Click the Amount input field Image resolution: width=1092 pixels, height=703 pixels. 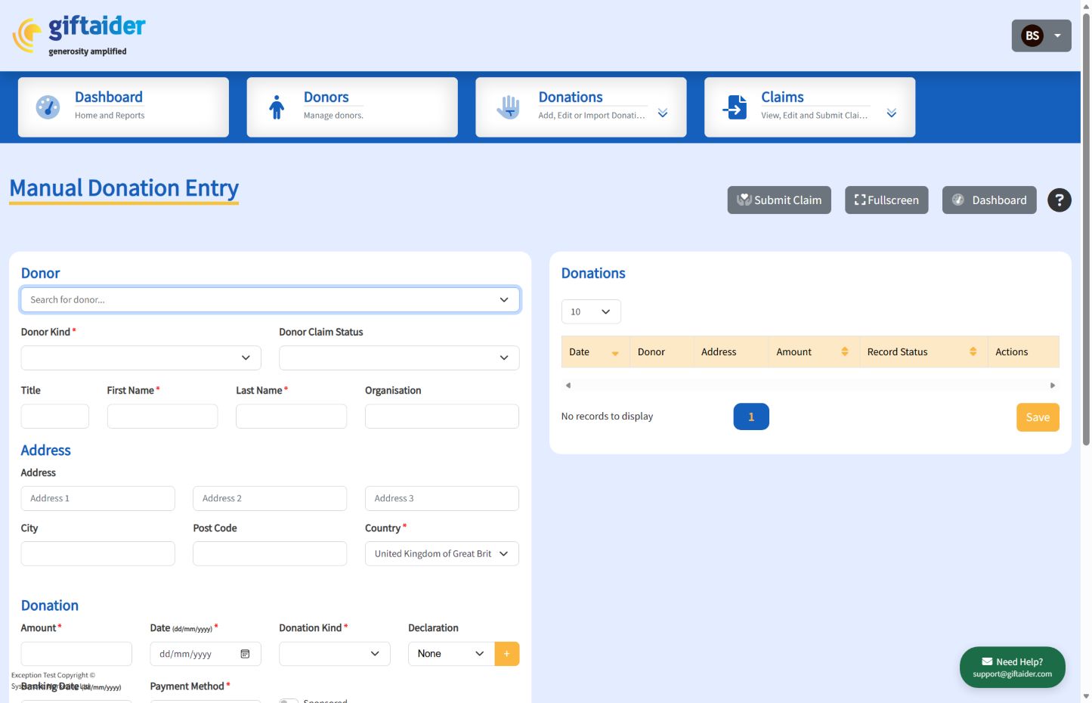(76, 654)
